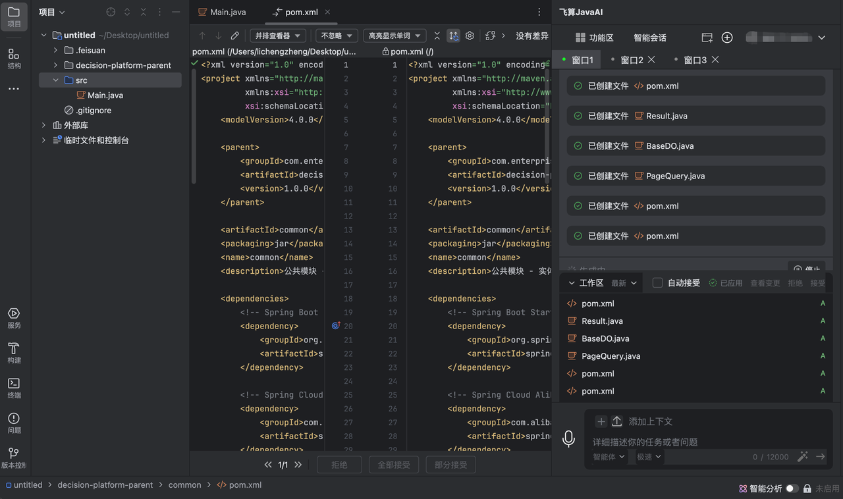Click the editor tabs more-options icon
The height and width of the screenshot is (499, 843).
click(539, 12)
